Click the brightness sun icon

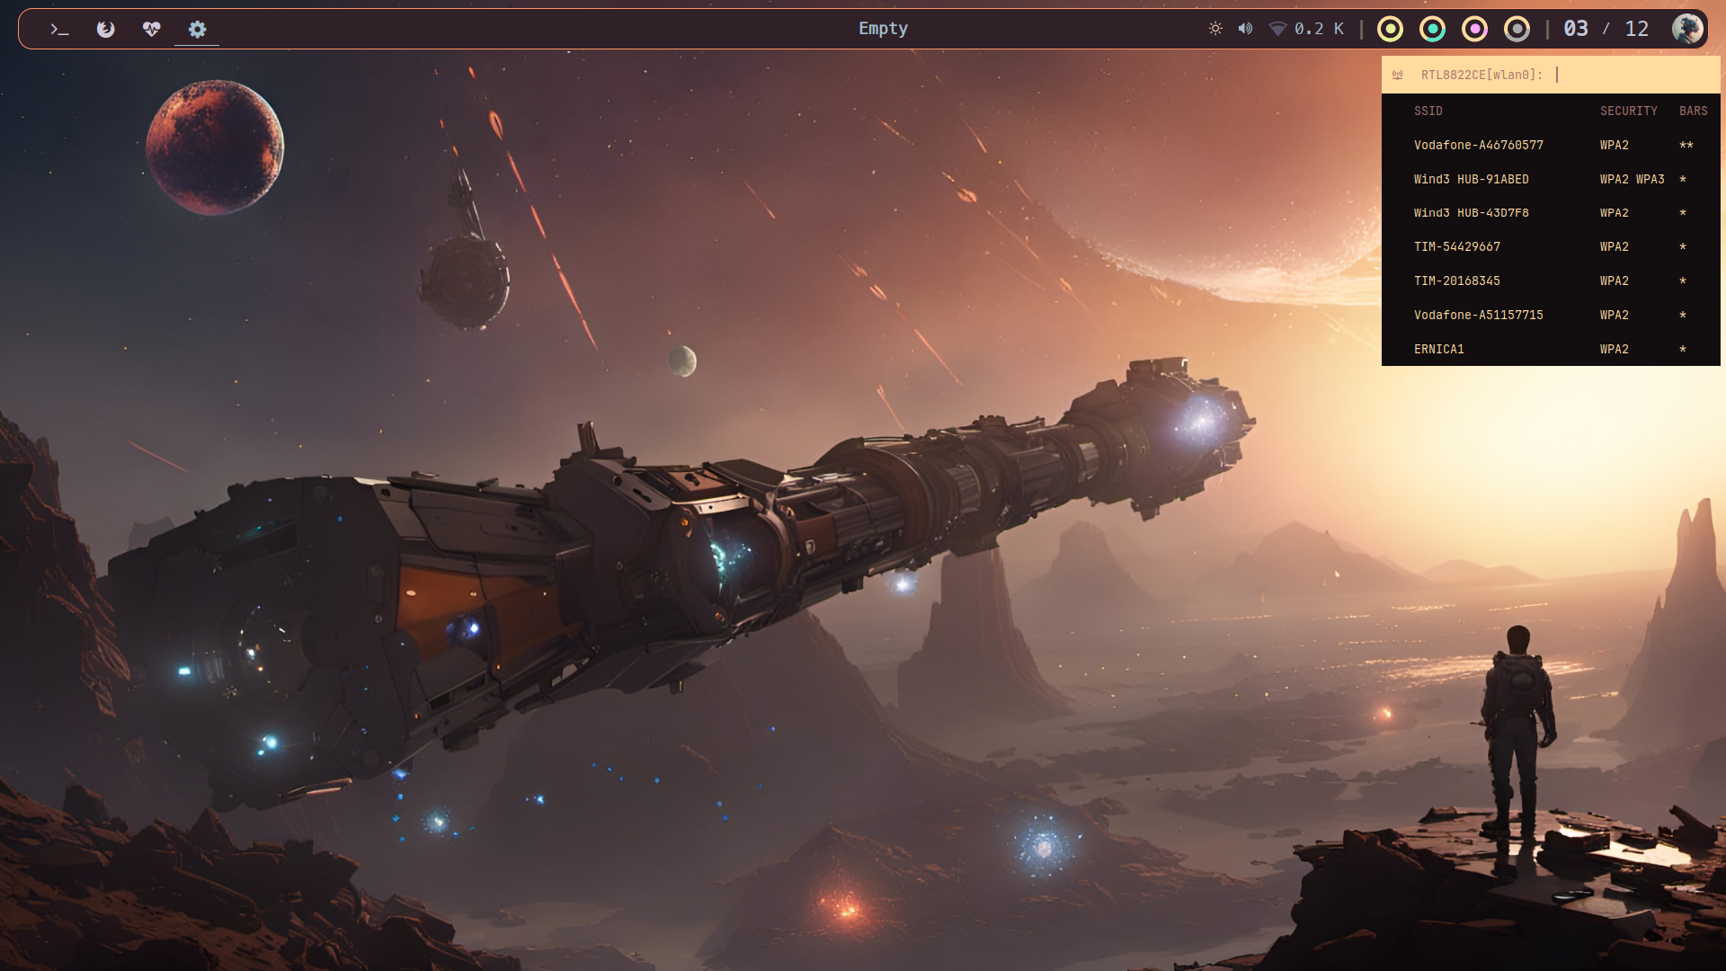pyautogui.click(x=1215, y=29)
